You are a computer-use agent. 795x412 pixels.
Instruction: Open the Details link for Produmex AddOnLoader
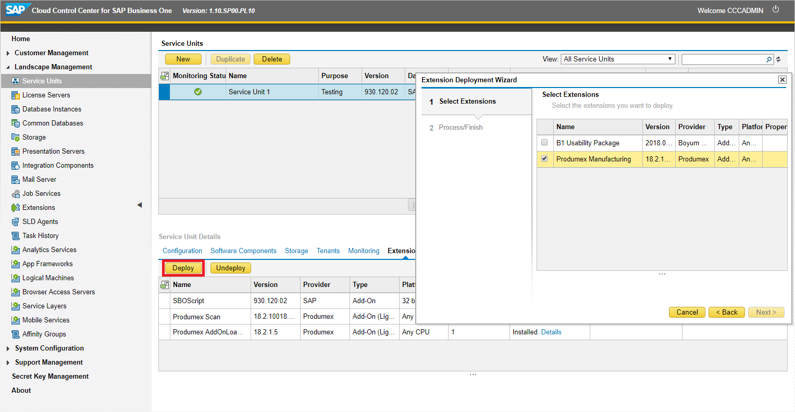click(551, 332)
